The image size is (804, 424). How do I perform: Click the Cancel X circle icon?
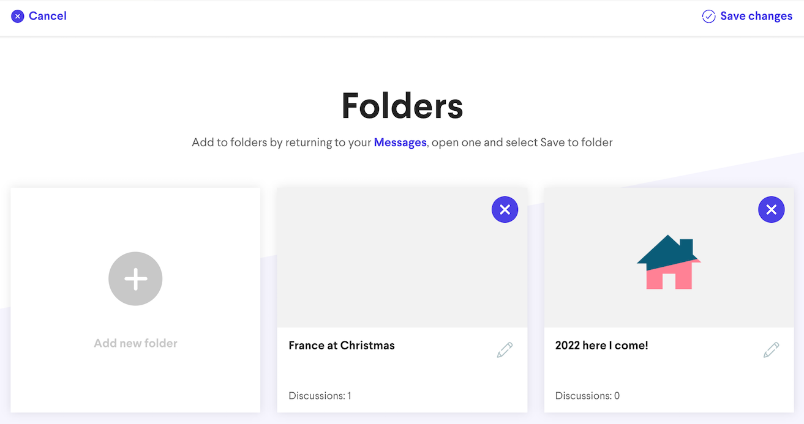click(18, 17)
